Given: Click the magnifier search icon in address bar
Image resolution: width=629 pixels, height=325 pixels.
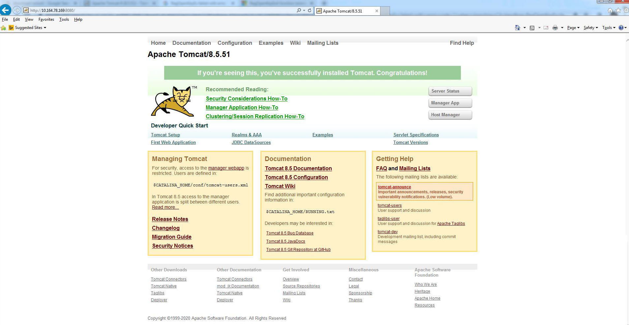Looking at the screenshot, I should click(x=299, y=11).
